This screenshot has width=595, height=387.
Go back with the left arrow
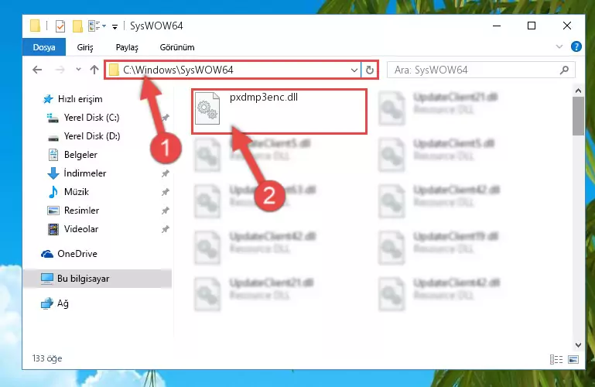pos(37,70)
